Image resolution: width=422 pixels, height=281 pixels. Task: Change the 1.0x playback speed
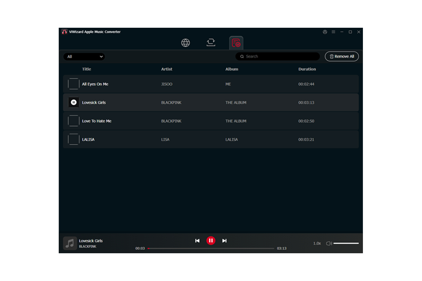coord(317,243)
